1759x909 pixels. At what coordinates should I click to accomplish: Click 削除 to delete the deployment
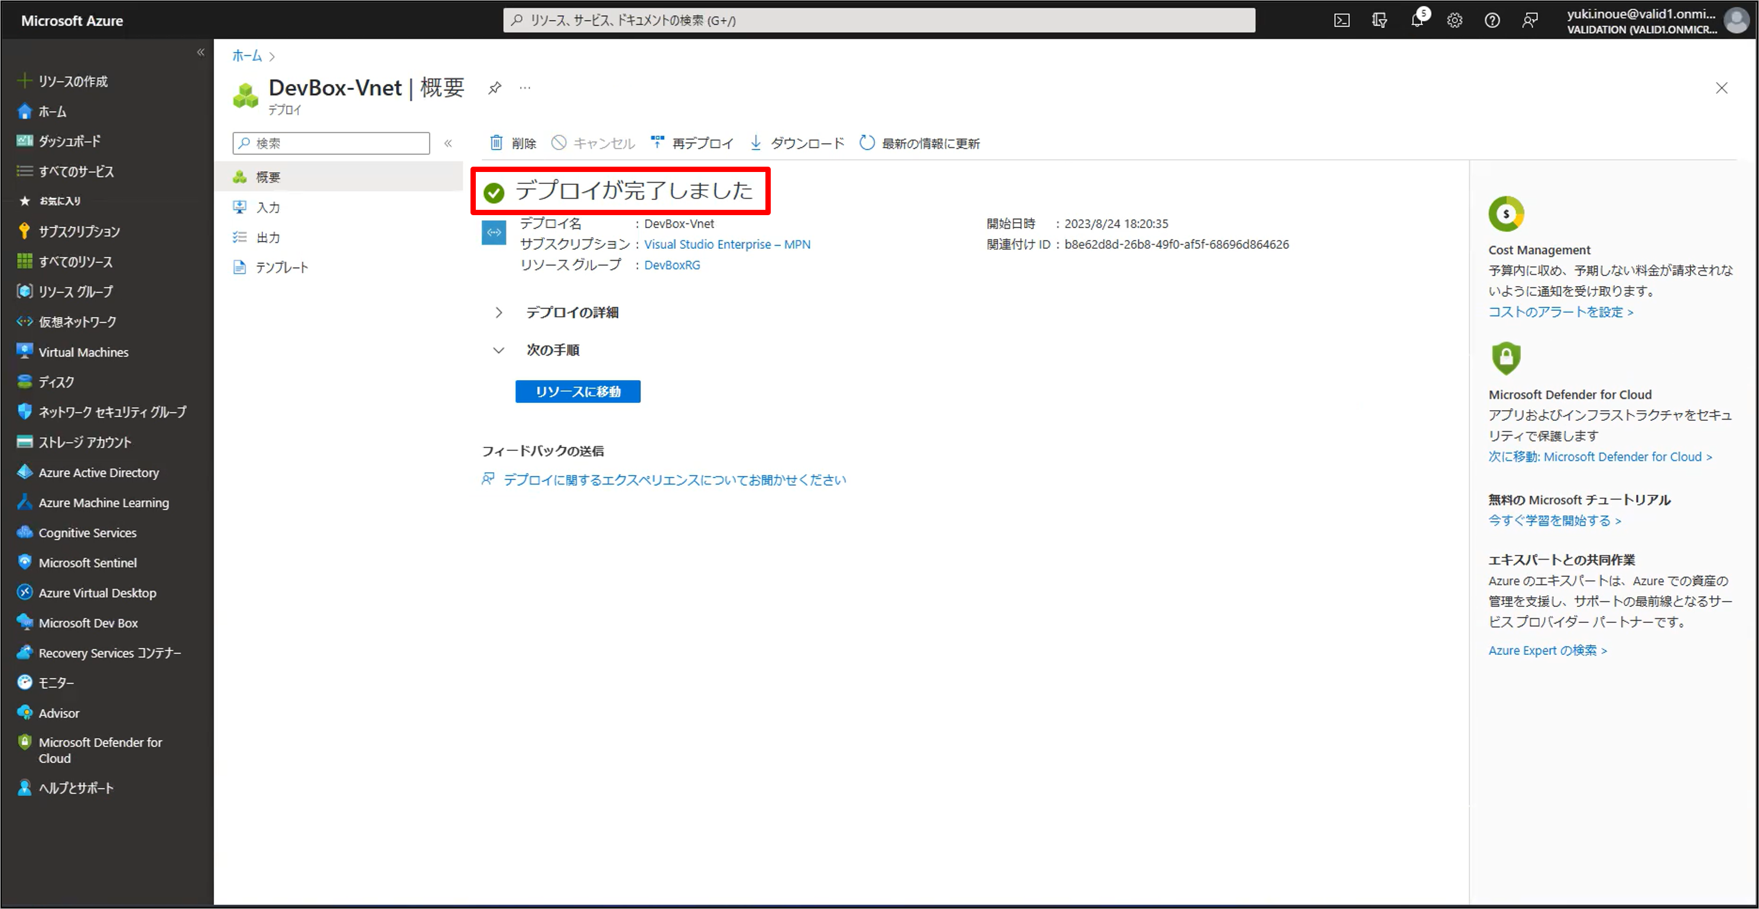[x=513, y=143]
